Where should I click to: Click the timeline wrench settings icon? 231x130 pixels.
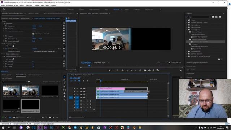[x=88, y=81]
